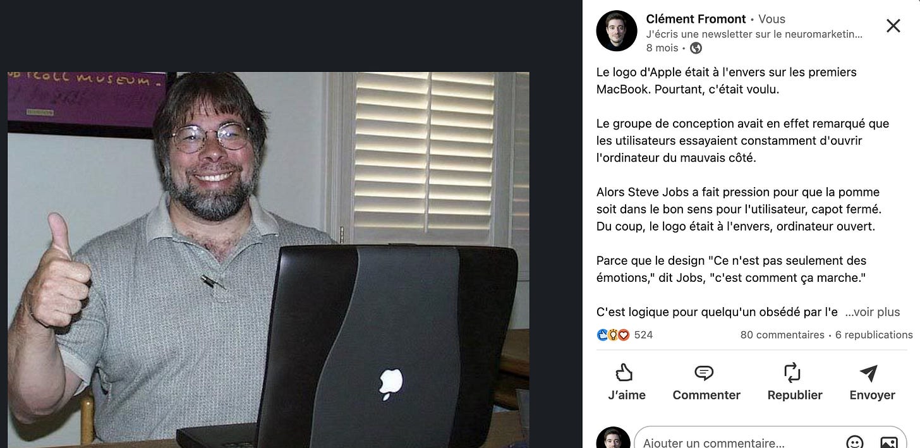Click the author's profile picture at top
This screenshot has height=448, width=920.
click(617, 30)
